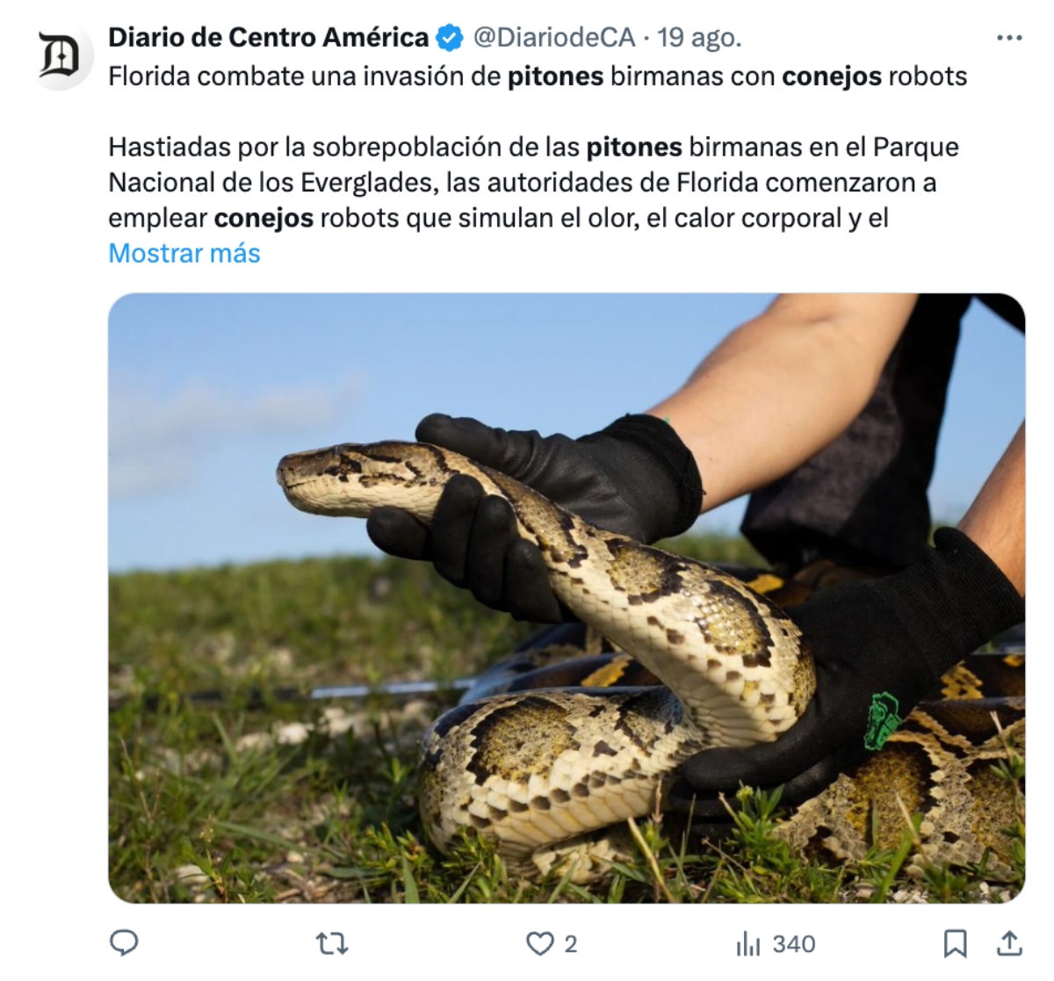The height and width of the screenshot is (981, 1054).
Task: Open the Diario de Centro América profile name
Action: (269, 38)
